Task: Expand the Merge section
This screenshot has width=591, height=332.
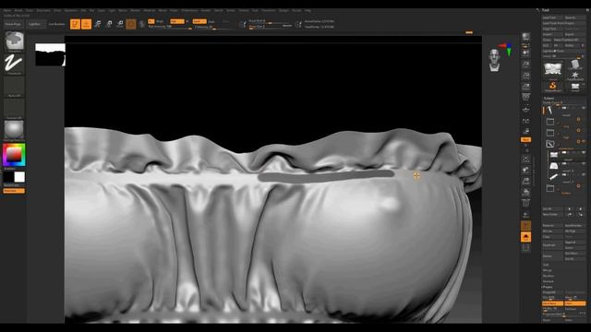Action: tap(548, 270)
